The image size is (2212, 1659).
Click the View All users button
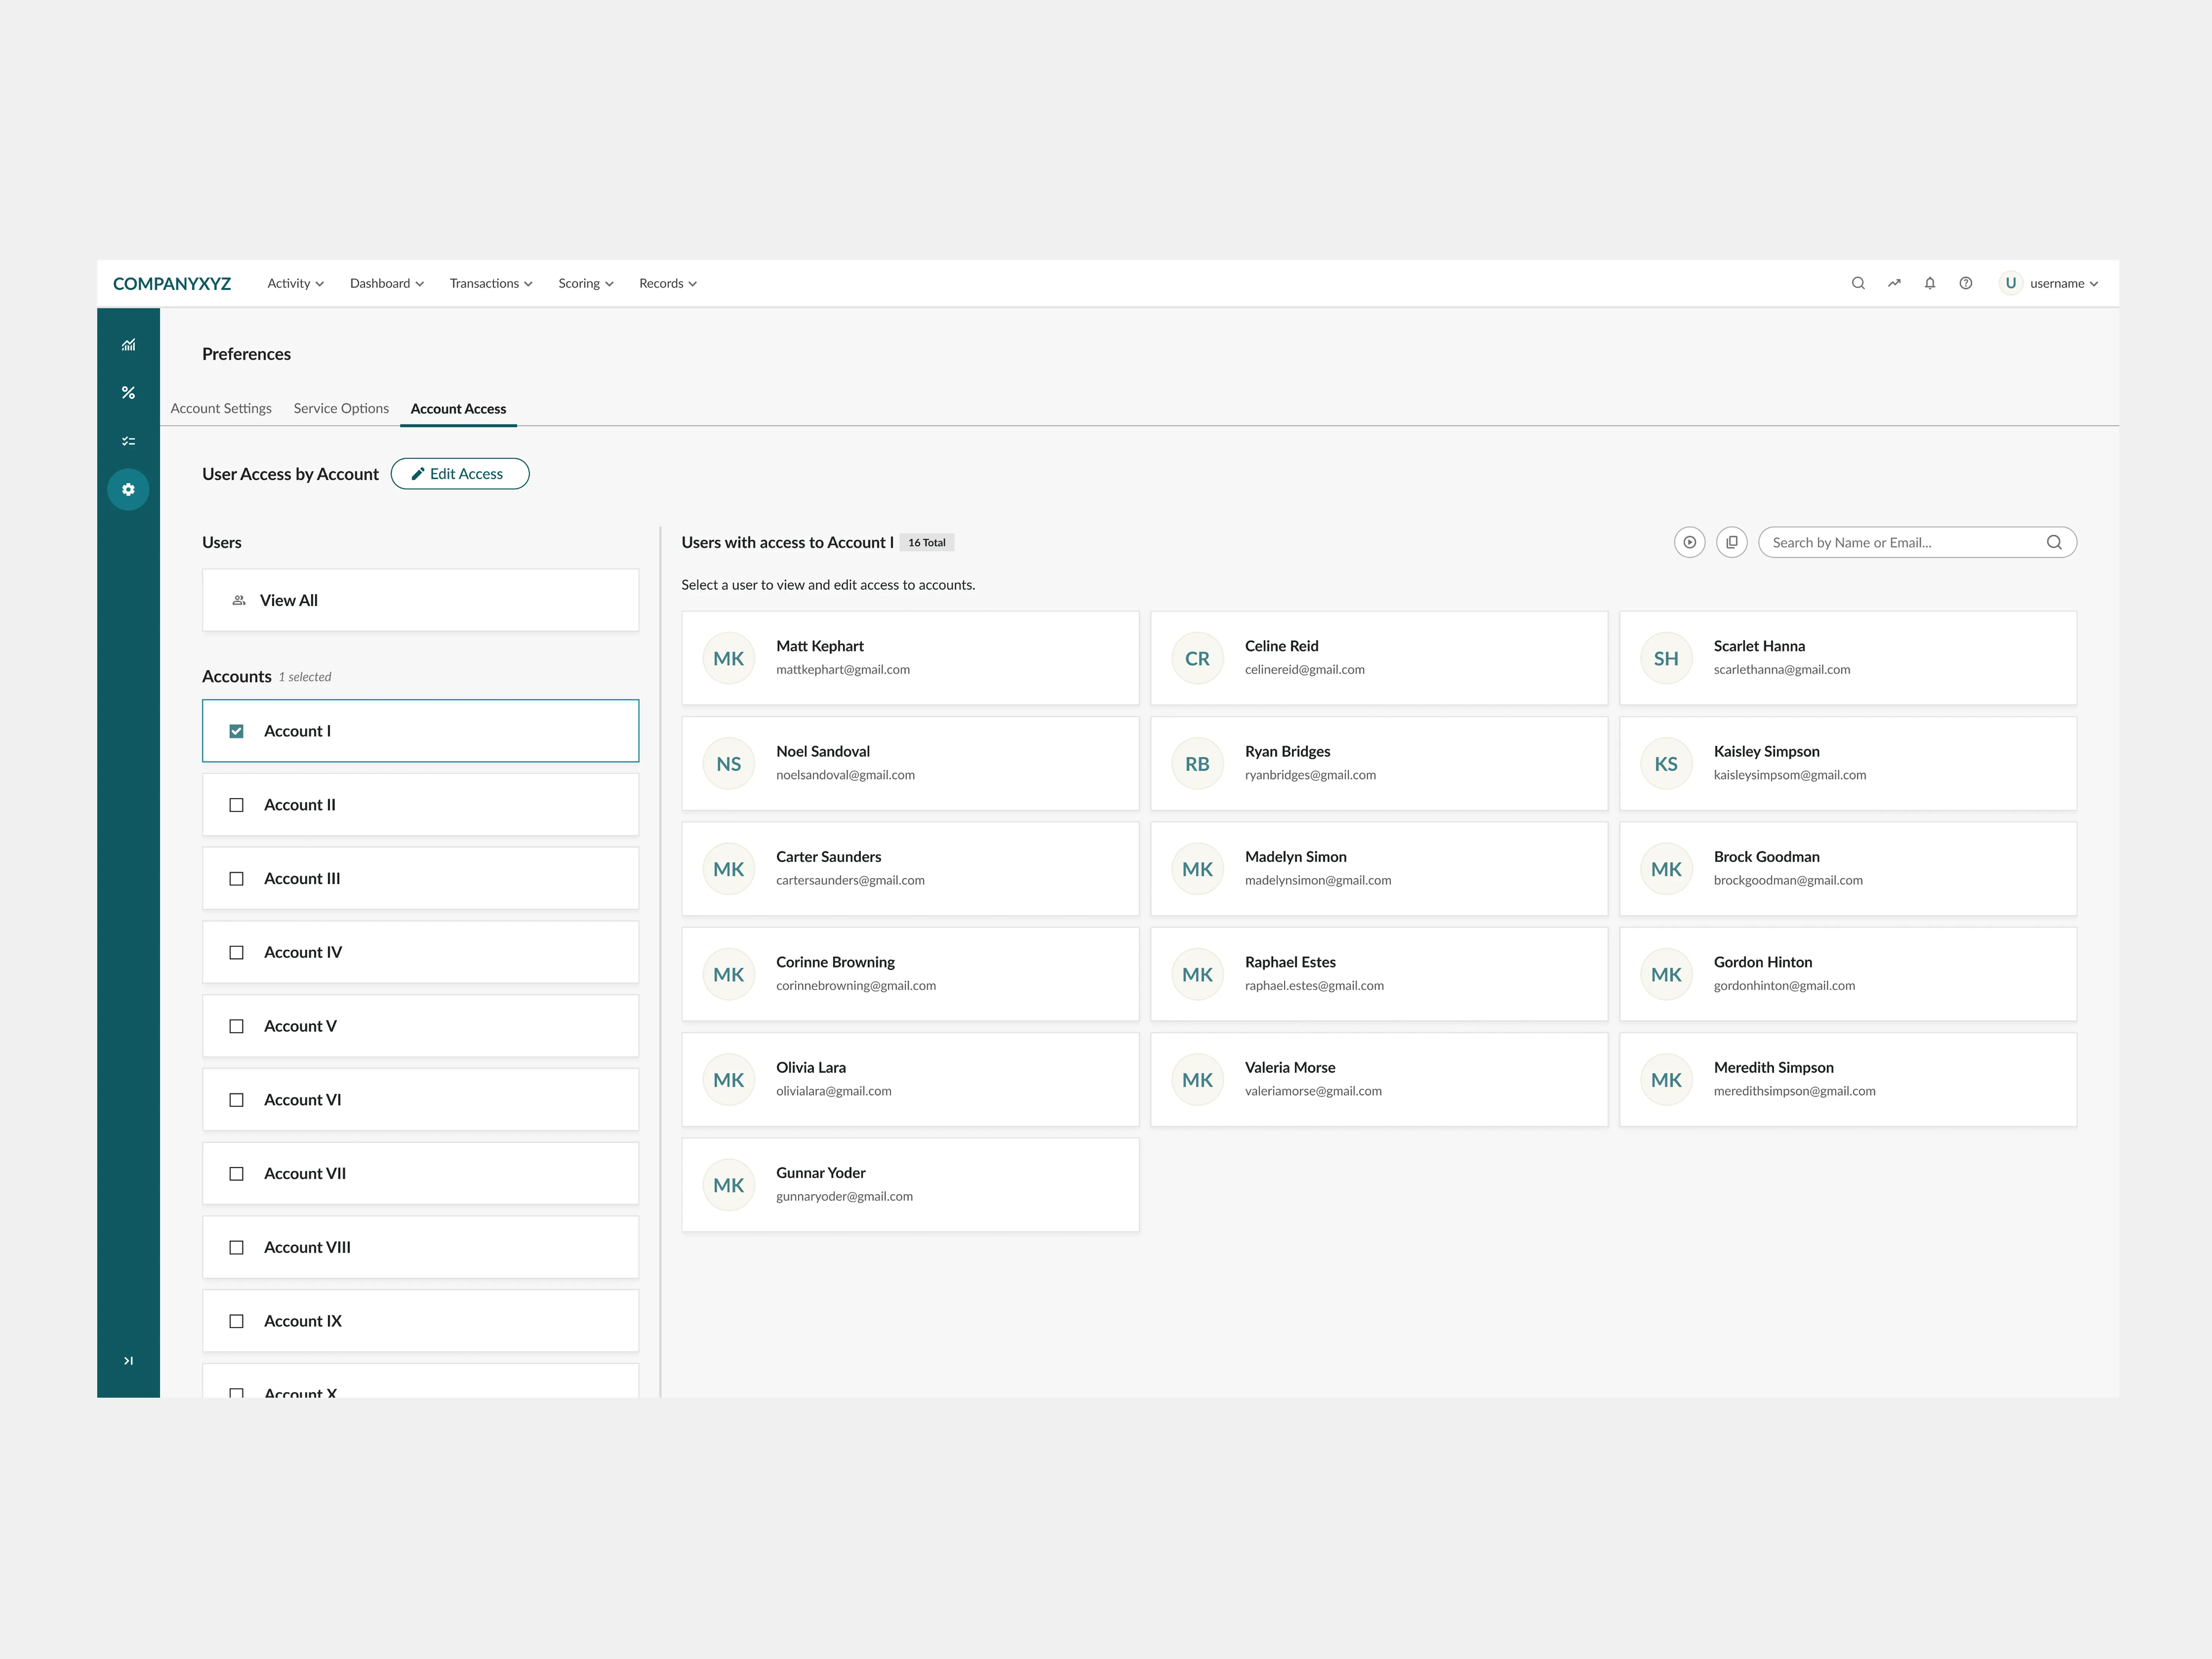click(421, 600)
